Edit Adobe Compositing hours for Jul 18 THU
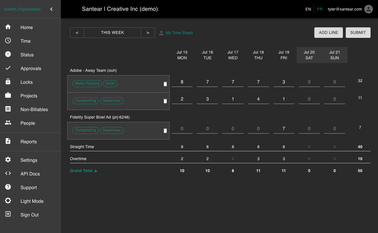The image size is (378, 233). click(x=258, y=99)
